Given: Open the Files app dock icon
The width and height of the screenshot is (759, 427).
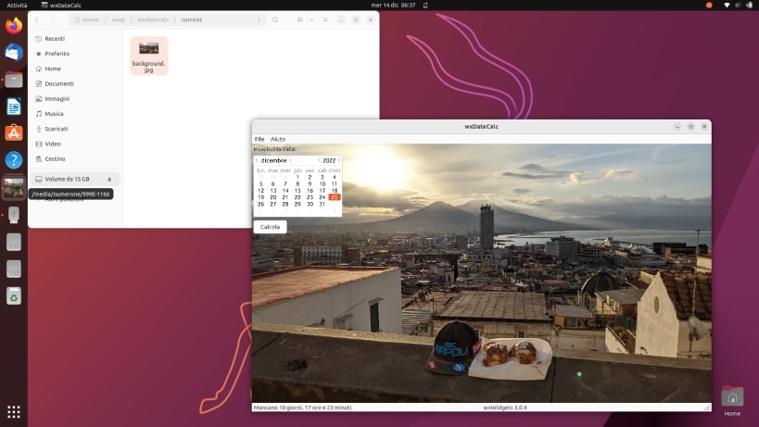Looking at the screenshot, I should click(14, 80).
